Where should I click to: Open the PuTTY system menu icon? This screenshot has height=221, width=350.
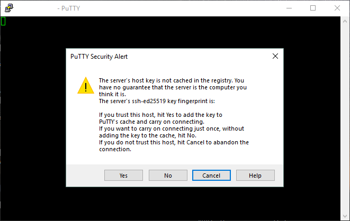[9, 8]
